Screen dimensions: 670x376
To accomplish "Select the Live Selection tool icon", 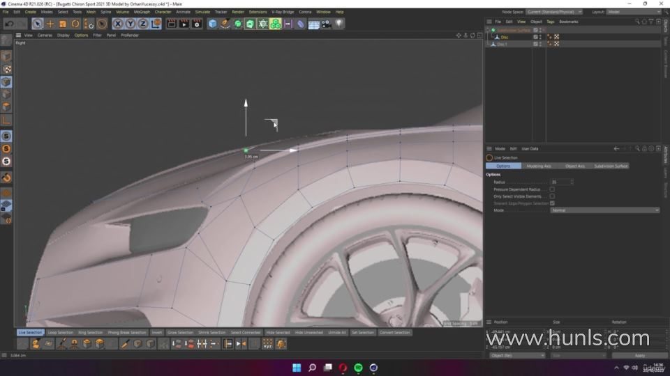I will click(x=37, y=24).
